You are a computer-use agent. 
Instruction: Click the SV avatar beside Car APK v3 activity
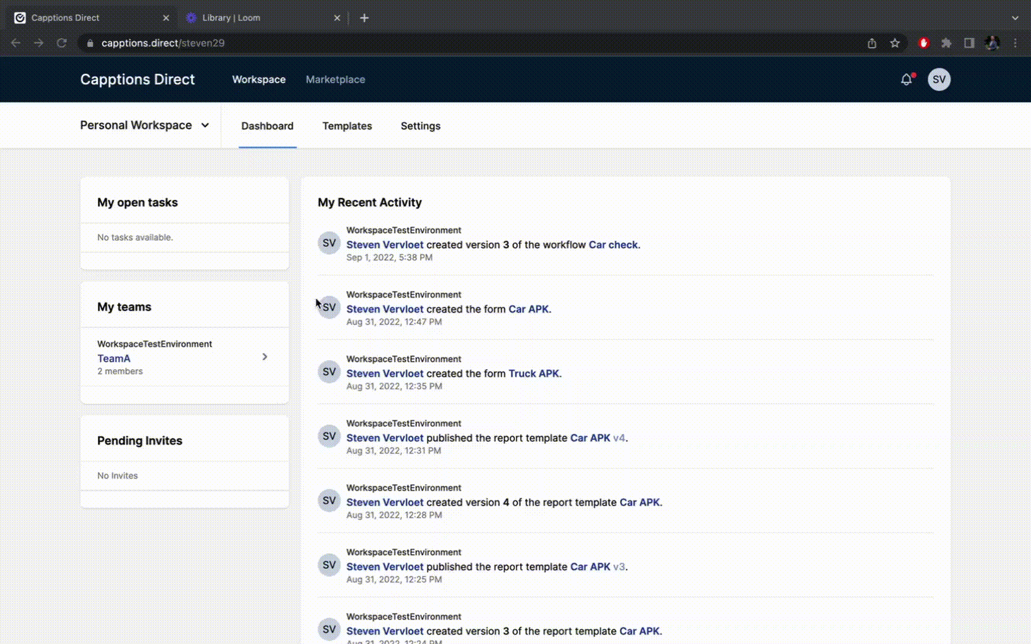coord(329,565)
